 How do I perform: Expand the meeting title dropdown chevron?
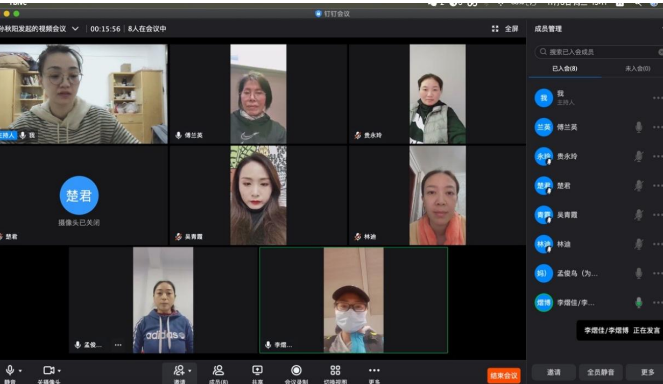[75, 29]
